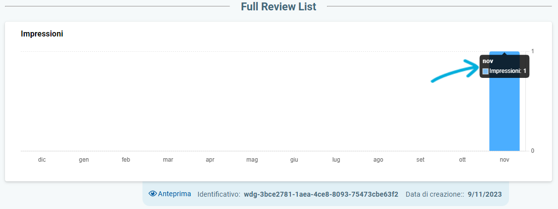The image size is (558, 209).
Task: Select the giu month axis label
Action: pos(294,160)
